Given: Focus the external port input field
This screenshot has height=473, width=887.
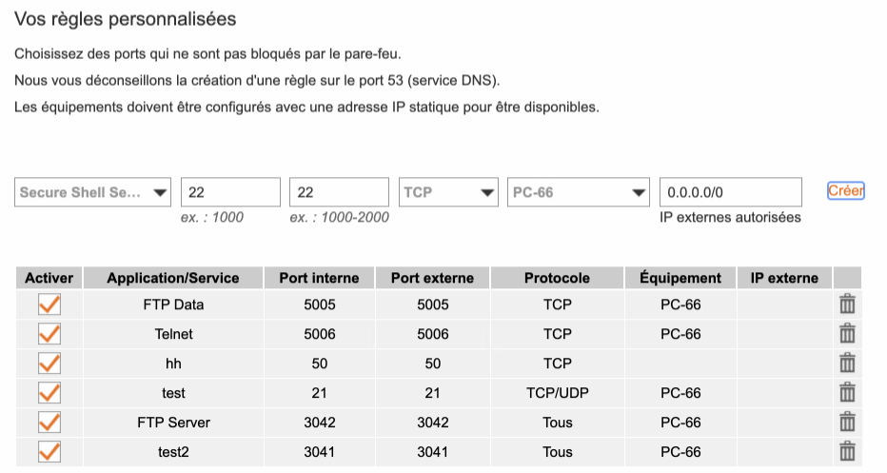Looking at the screenshot, I should pos(339,192).
